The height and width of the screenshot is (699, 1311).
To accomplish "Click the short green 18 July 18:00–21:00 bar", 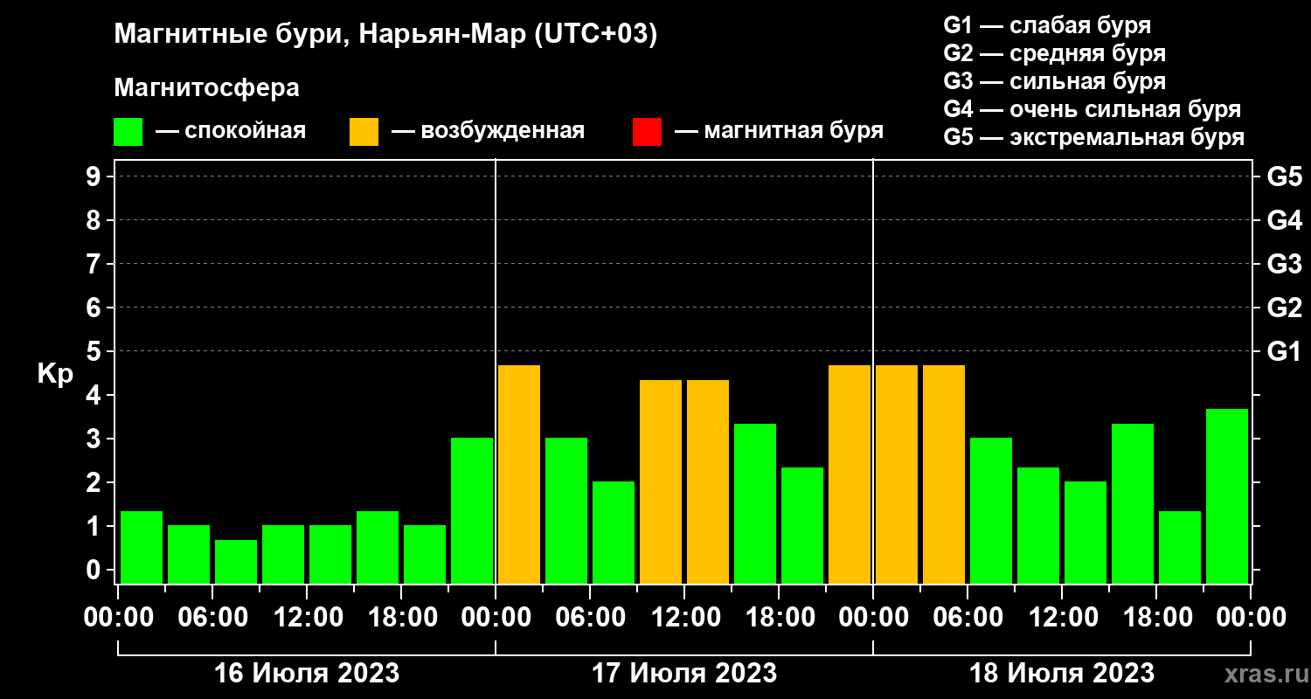I will [x=1180, y=547].
